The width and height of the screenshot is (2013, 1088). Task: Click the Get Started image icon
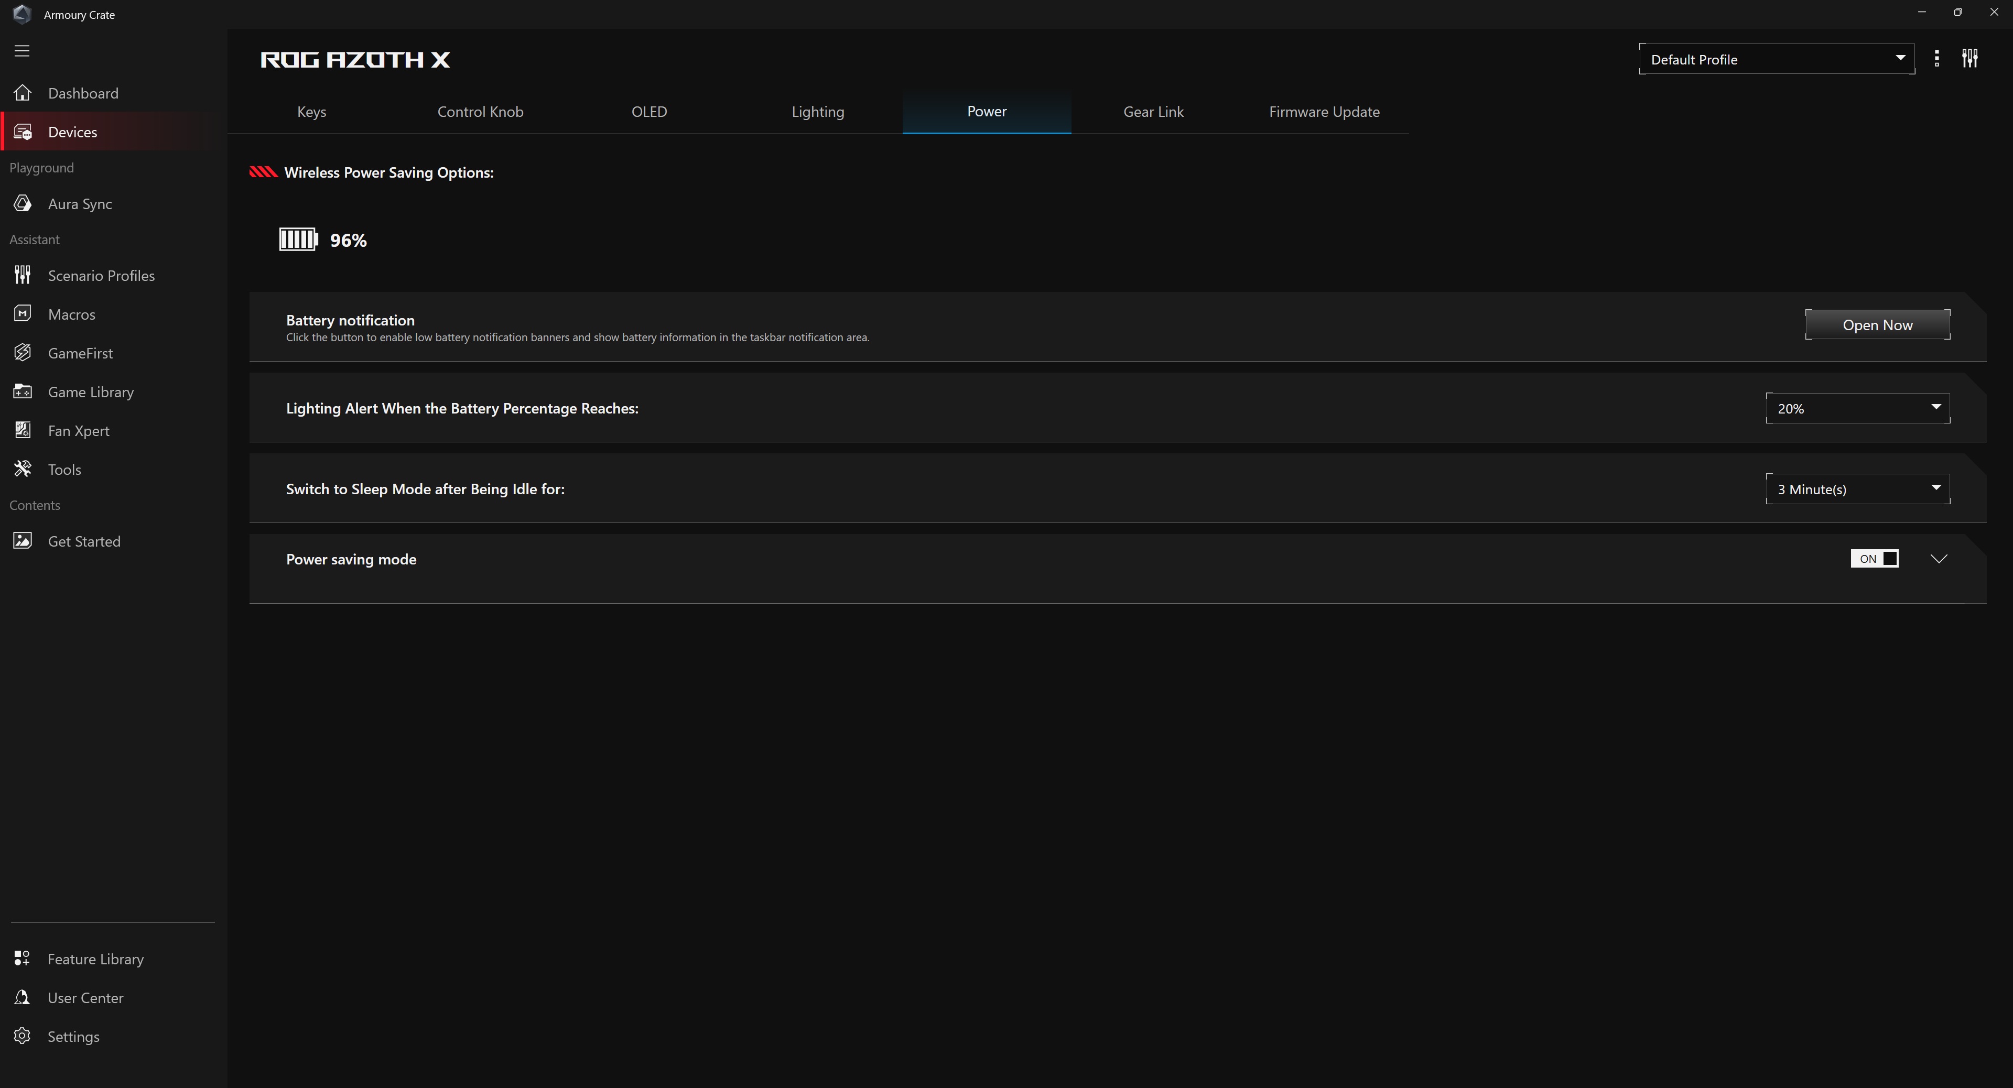click(23, 540)
